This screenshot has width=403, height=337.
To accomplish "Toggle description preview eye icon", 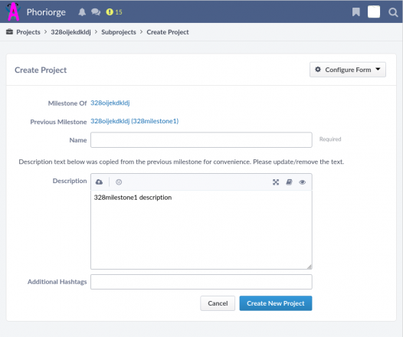I will click(x=302, y=182).
